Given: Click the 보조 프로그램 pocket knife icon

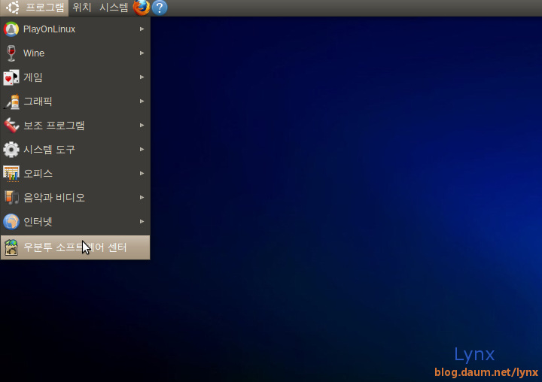Looking at the screenshot, I should coord(11,126).
